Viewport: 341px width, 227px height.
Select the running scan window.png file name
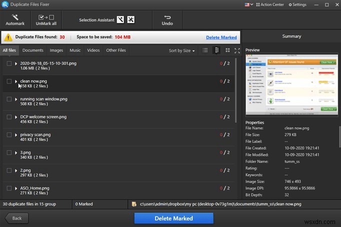click(43, 99)
